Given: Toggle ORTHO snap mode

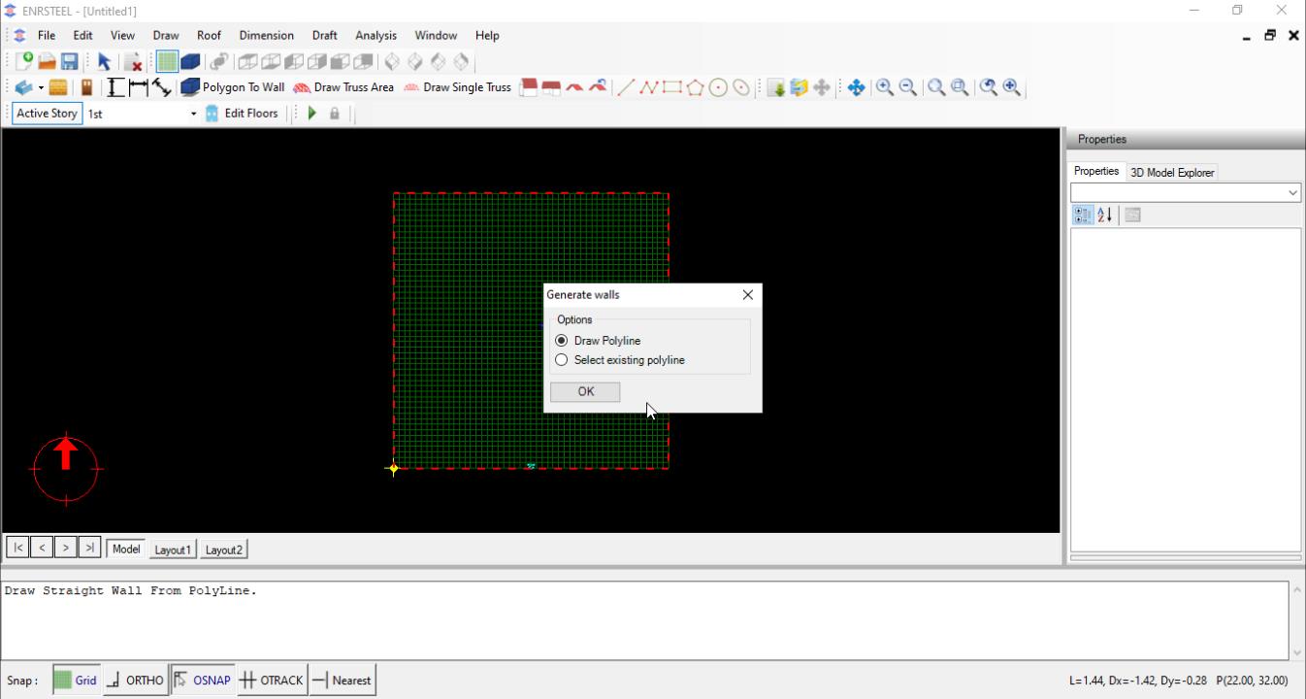Looking at the screenshot, I should point(135,681).
